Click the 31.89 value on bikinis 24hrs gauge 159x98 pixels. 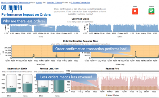43,86
